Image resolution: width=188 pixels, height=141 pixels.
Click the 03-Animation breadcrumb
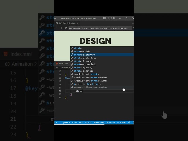(62, 68)
